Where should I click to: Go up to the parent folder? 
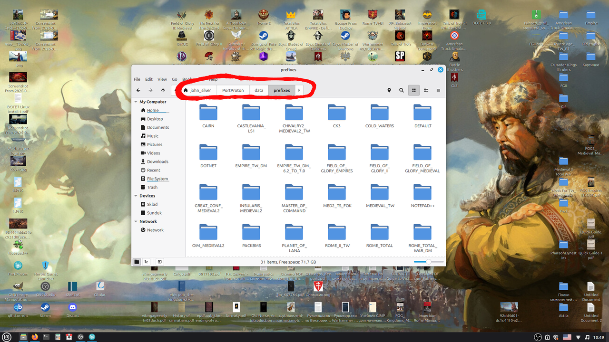tap(163, 90)
